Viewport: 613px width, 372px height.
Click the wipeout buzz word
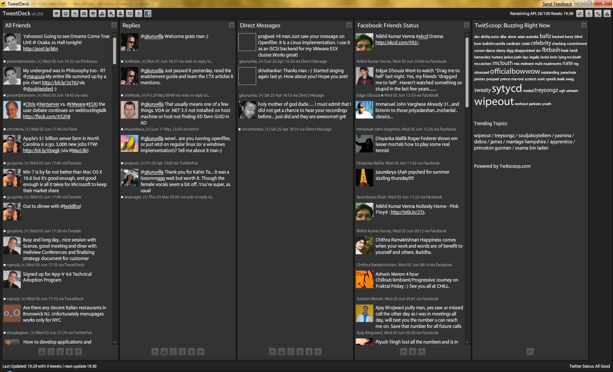coord(494,101)
